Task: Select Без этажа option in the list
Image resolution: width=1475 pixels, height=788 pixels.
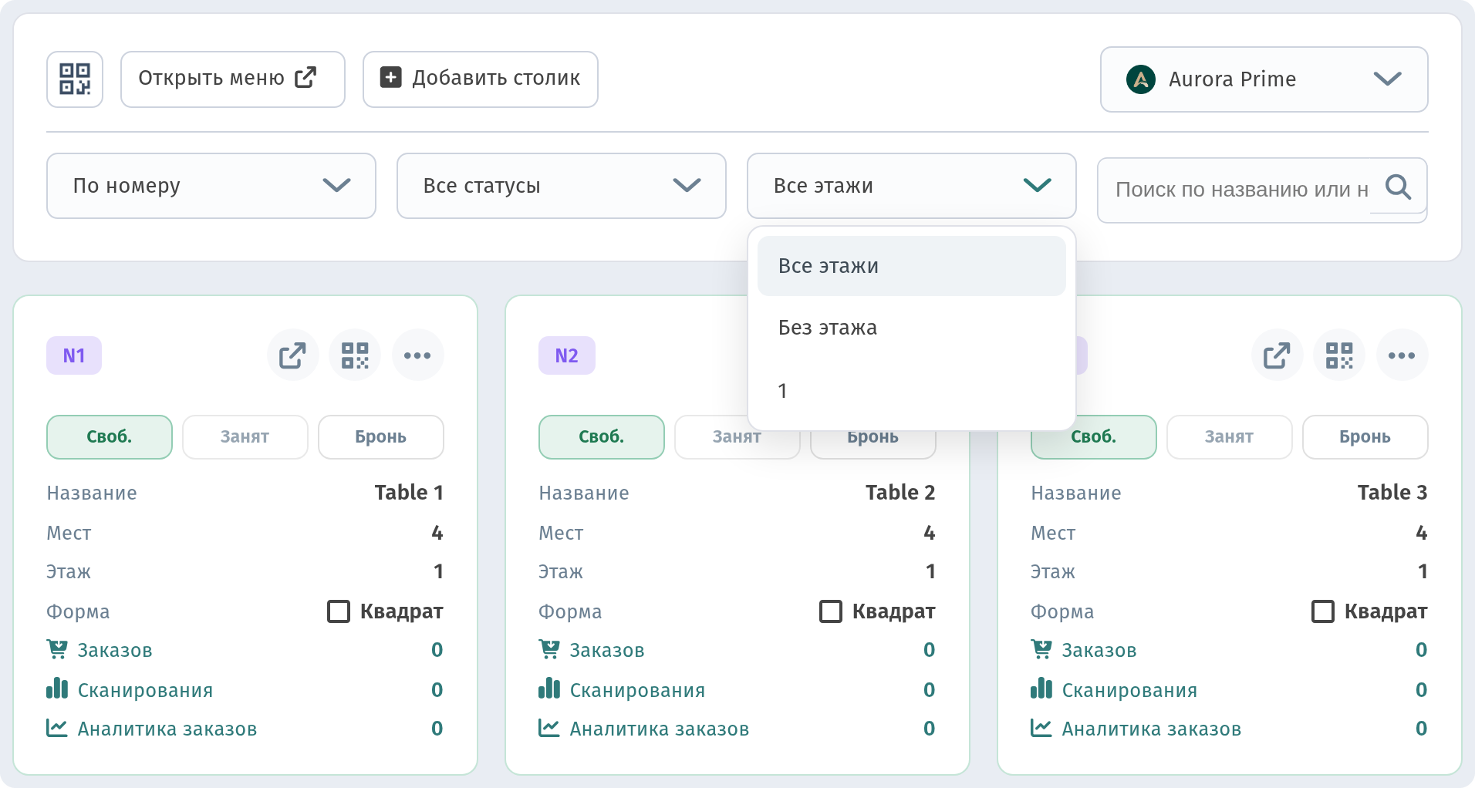Action: click(x=912, y=328)
